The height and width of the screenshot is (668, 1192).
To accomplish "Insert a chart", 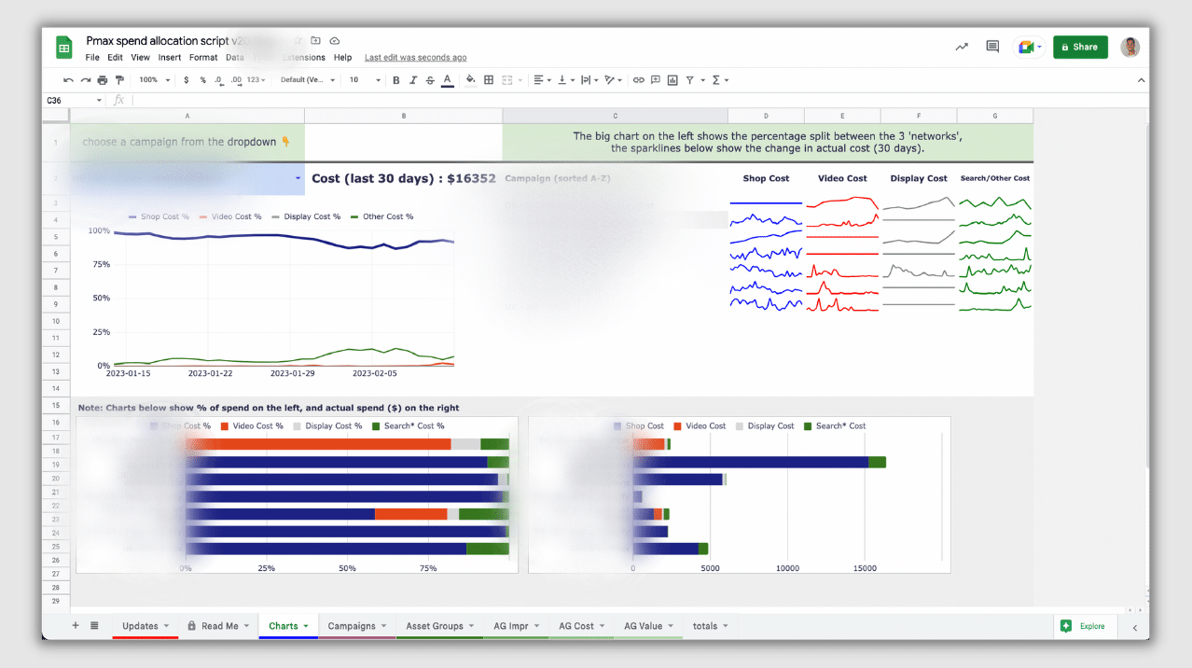I will point(672,80).
